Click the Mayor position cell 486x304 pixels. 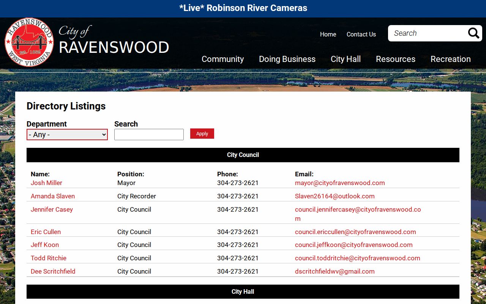(x=126, y=183)
